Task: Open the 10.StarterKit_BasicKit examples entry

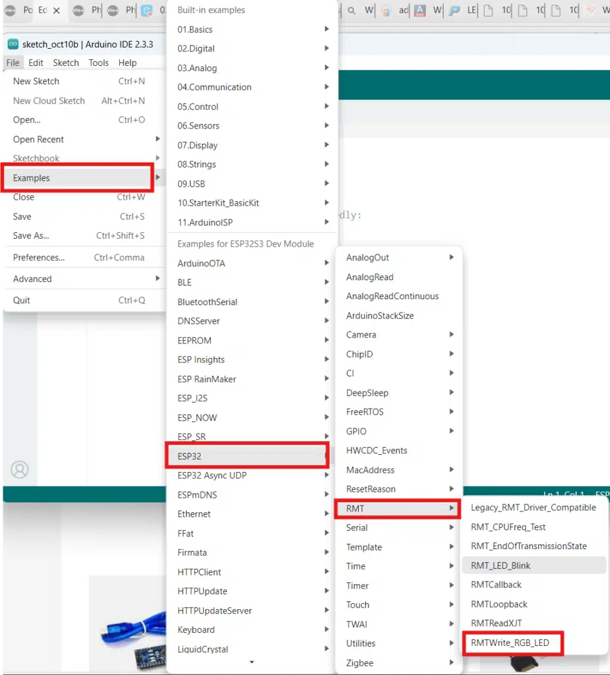Action: point(252,203)
